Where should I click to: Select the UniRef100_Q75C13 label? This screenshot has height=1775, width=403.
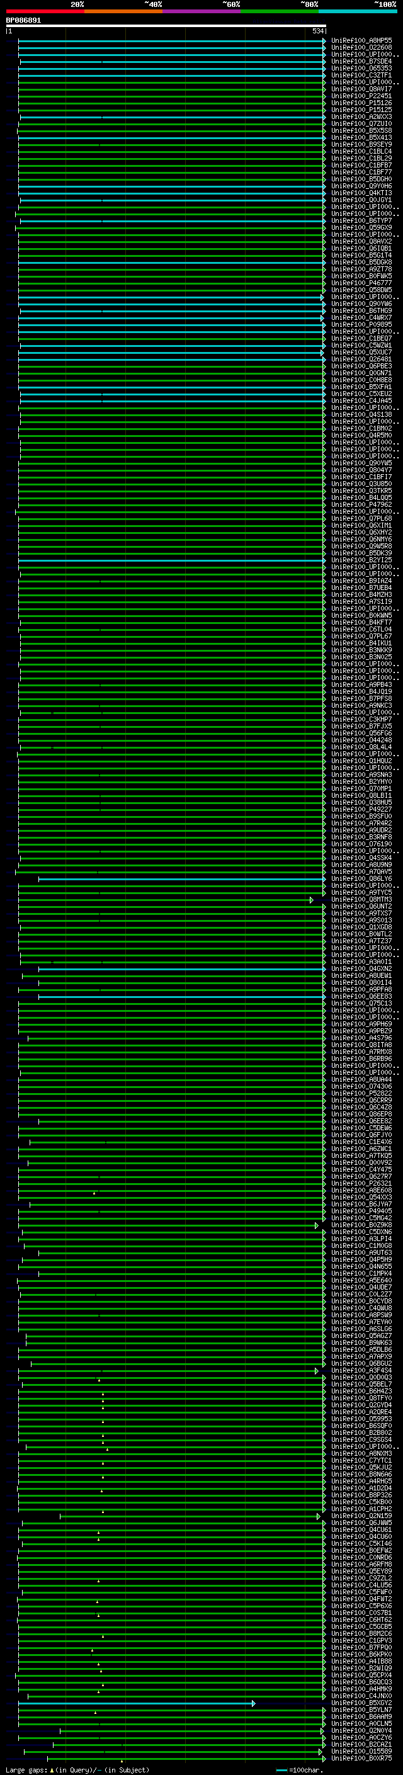click(x=361, y=1004)
